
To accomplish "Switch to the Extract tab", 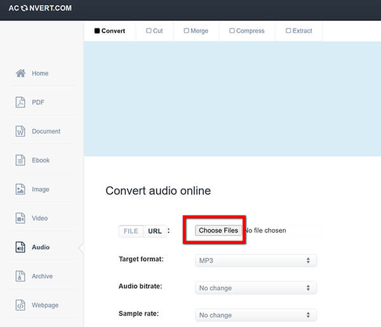I will pos(299,31).
